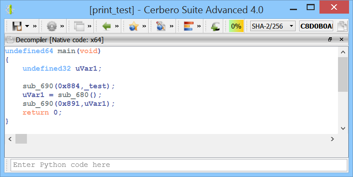Click the horizontal scrollbar right arrow

click(x=332, y=139)
